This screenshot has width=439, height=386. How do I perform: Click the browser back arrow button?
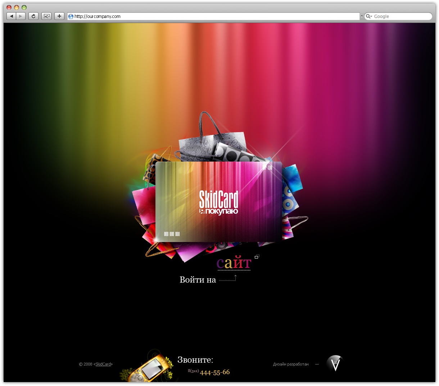tap(12, 16)
